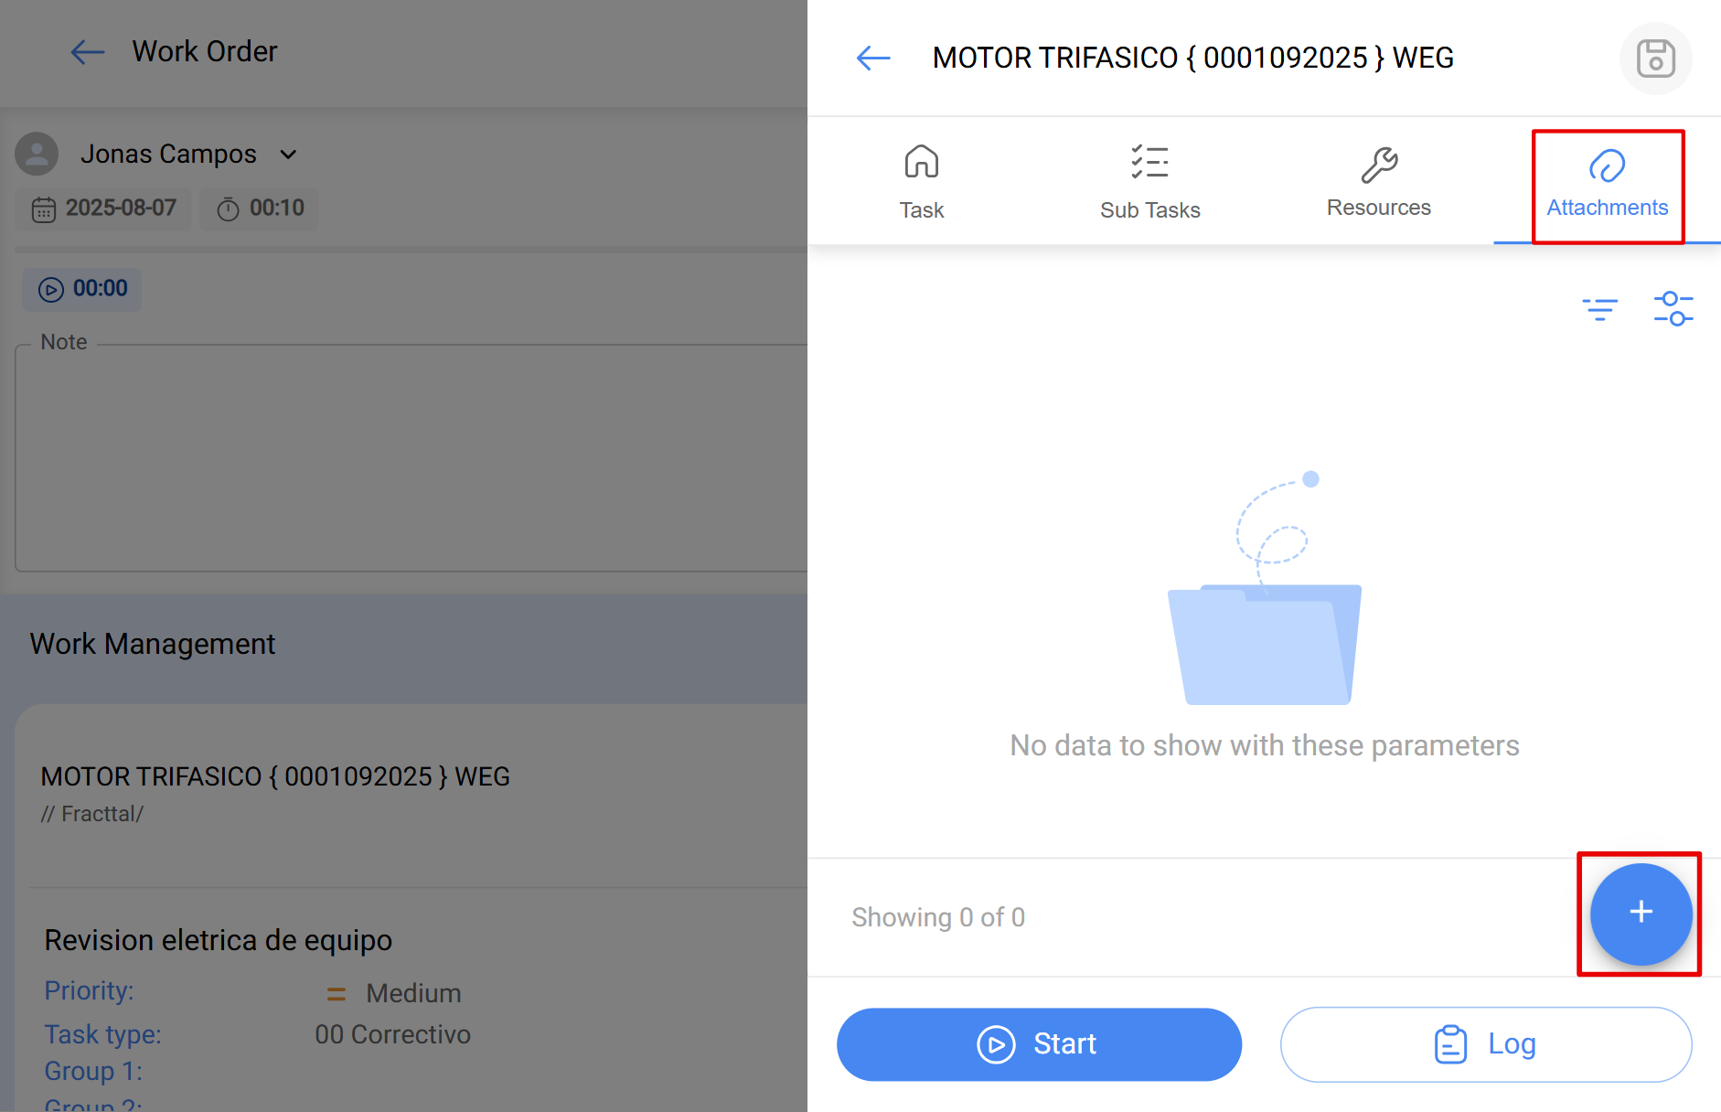The height and width of the screenshot is (1112, 1721).
Task: Click the calendar icon beside 2025-08-07
Action: (x=44, y=208)
